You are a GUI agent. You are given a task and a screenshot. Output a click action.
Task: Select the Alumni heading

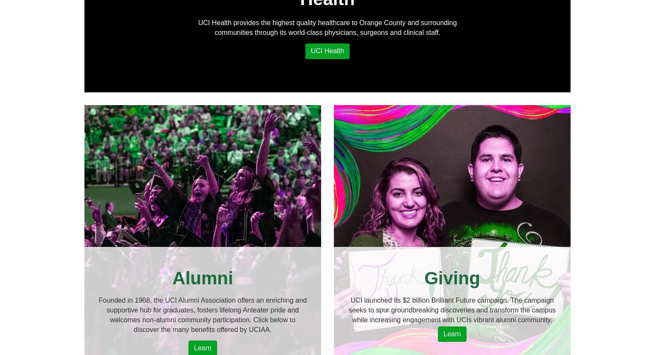[x=203, y=278]
